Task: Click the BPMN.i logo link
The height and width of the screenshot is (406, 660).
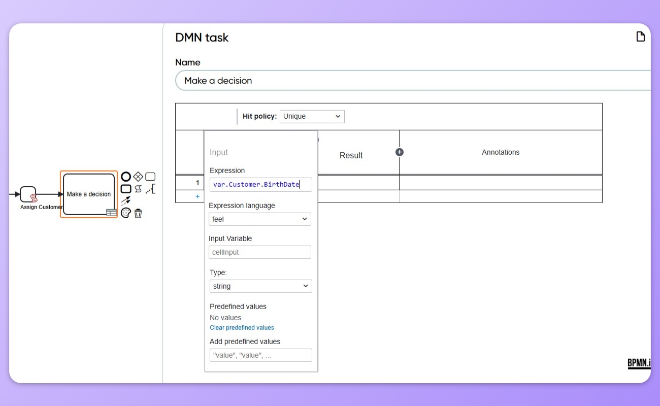Action: coord(639,363)
